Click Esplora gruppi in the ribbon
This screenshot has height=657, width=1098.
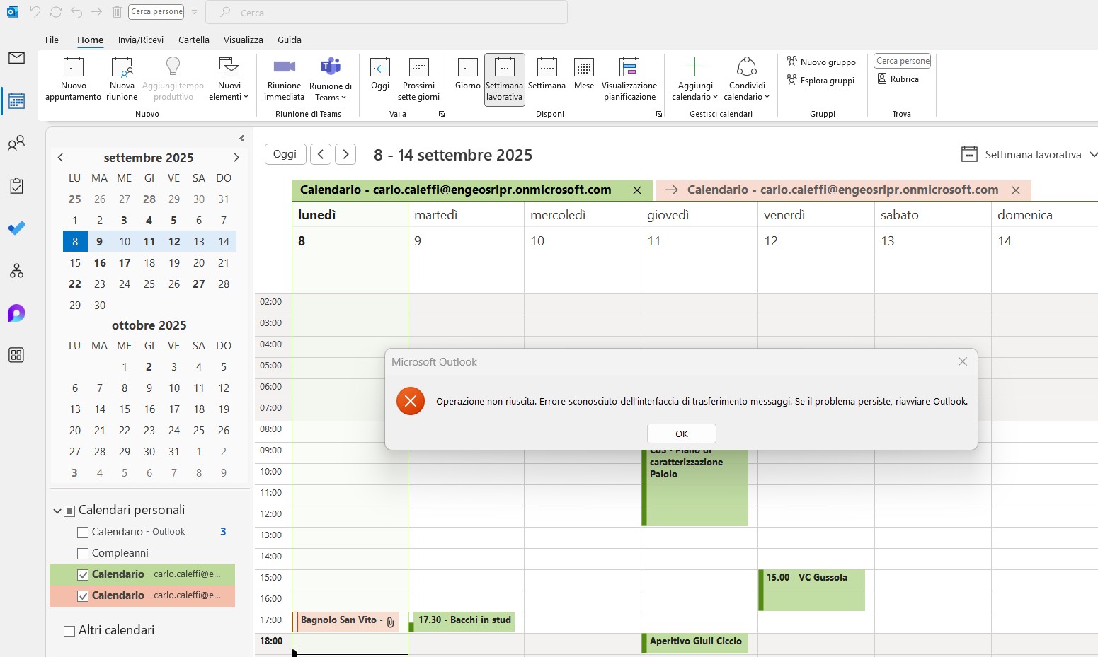coord(820,80)
